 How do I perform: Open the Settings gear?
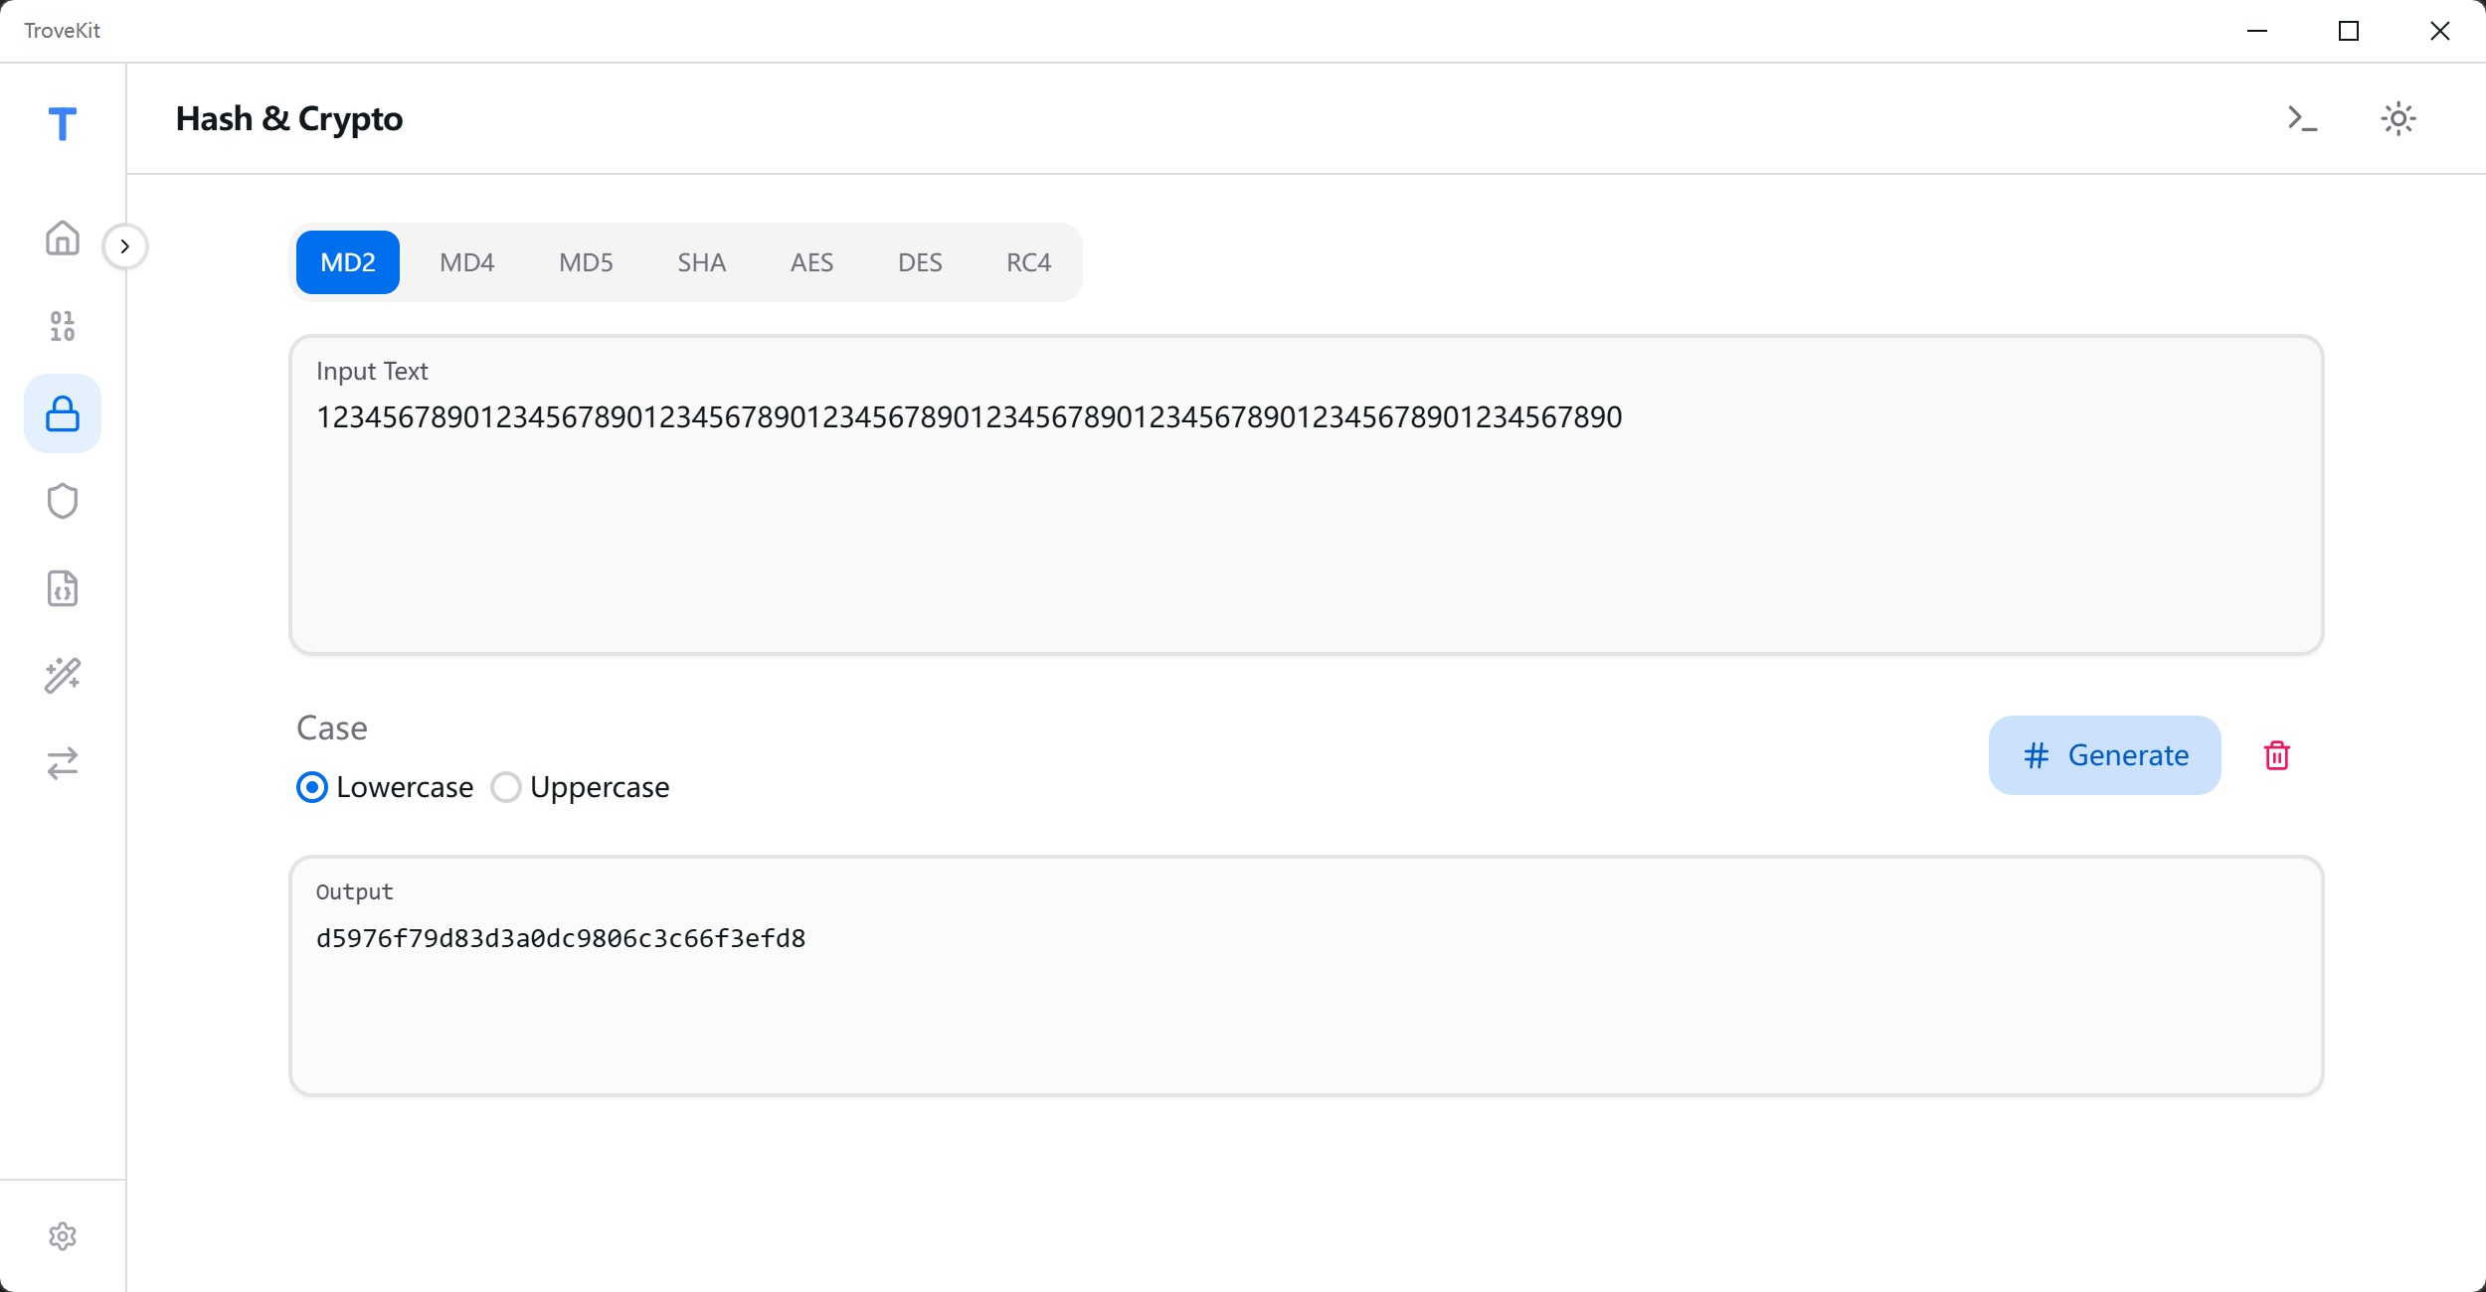tap(62, 1235)
